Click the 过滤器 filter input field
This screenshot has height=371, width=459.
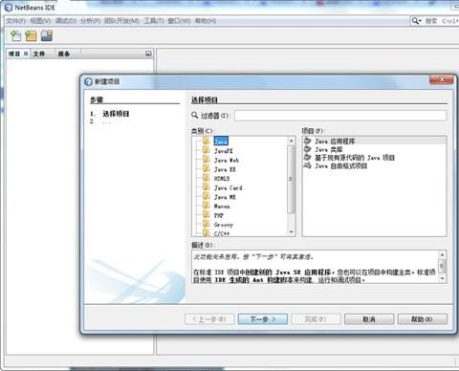pyautogui.click(x=340, y=116)
